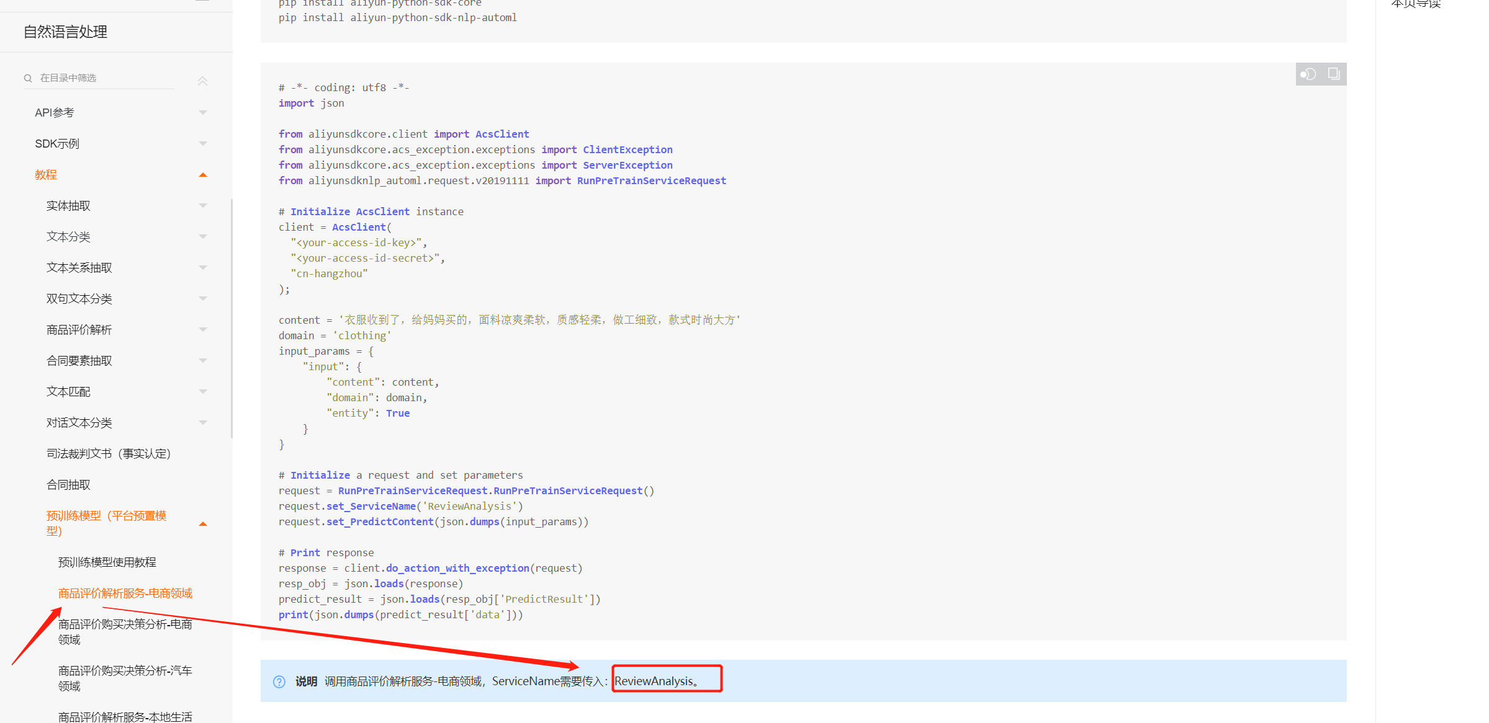Expand the API参考 section arrow

(x=202, y=112)
